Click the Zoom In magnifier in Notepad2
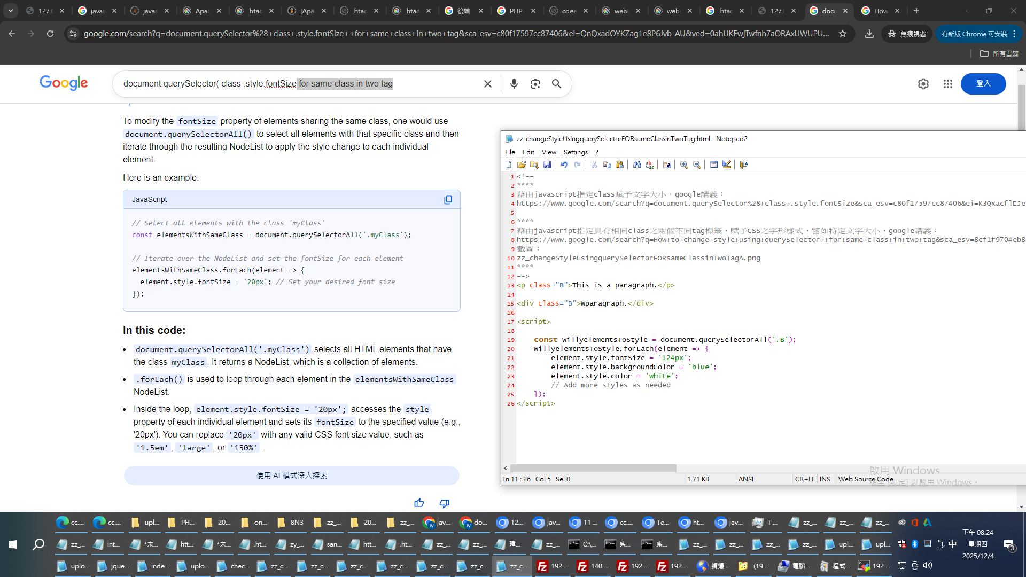This screenshot has height=577, width=1026. 684,165
